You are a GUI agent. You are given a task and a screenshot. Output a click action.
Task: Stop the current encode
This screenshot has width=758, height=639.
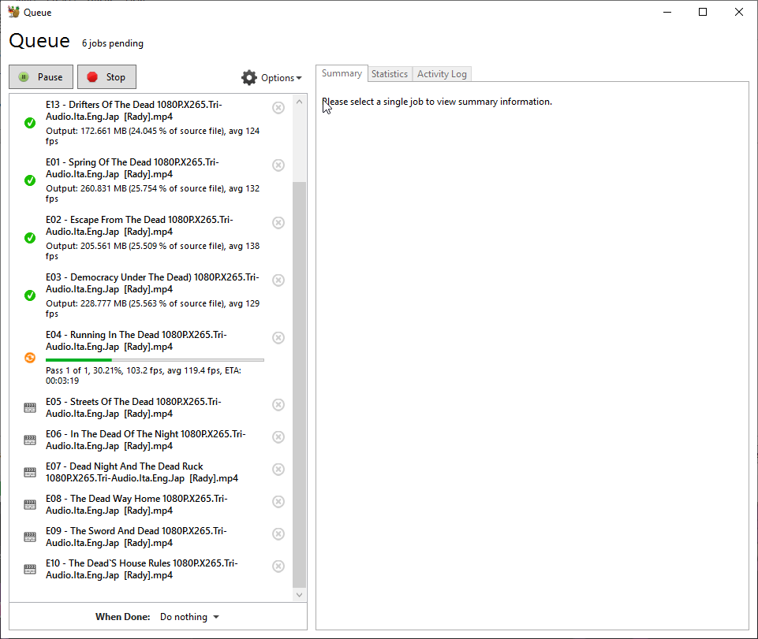[x=106, y=77]
